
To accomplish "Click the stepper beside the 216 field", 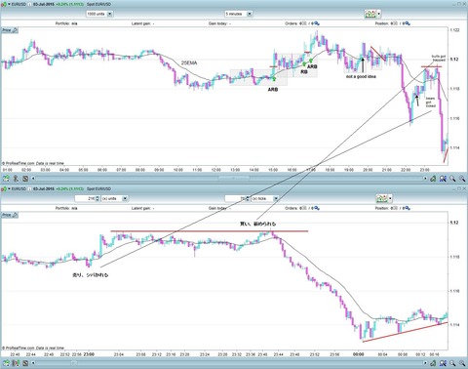I will tap(97, 198).
